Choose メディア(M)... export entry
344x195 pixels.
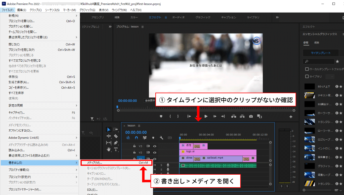point(116,163)
